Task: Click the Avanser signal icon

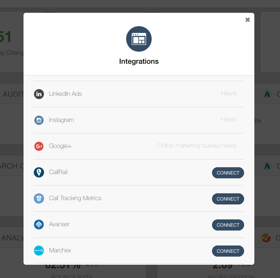Action: coord(39,225)
